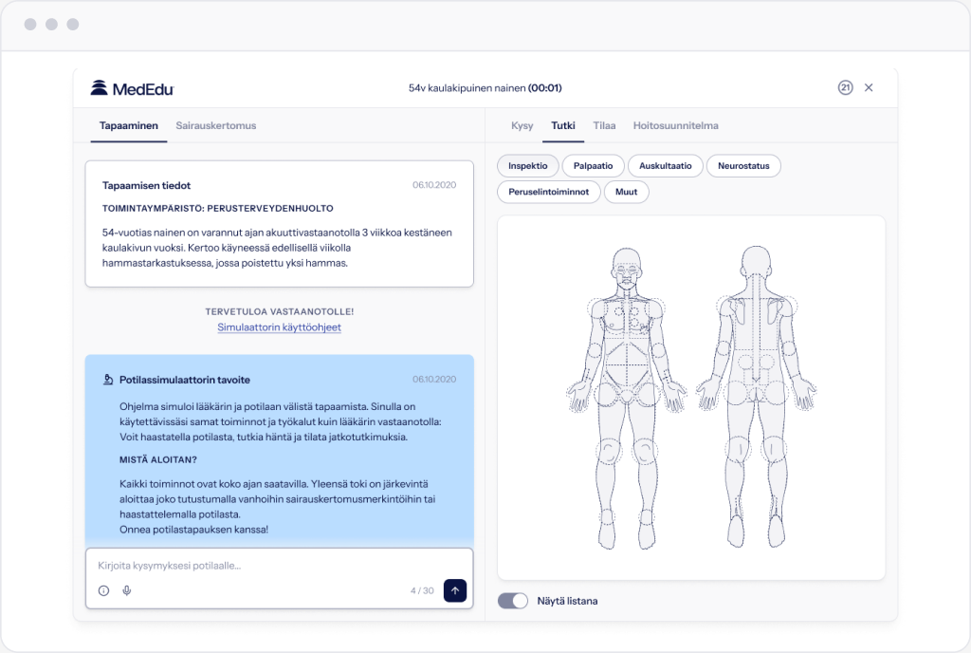This screenshot has width=971, height=653.
Task: Click the Peruselintoiminnot button
Action: pyautogui.click(x=549, y=192)
